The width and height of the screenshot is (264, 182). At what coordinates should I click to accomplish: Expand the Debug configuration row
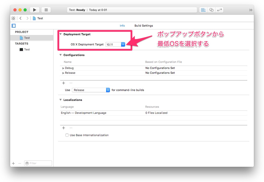(63, 68)
